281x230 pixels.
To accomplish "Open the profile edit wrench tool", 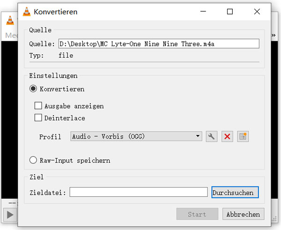I will tap(211, 136).
